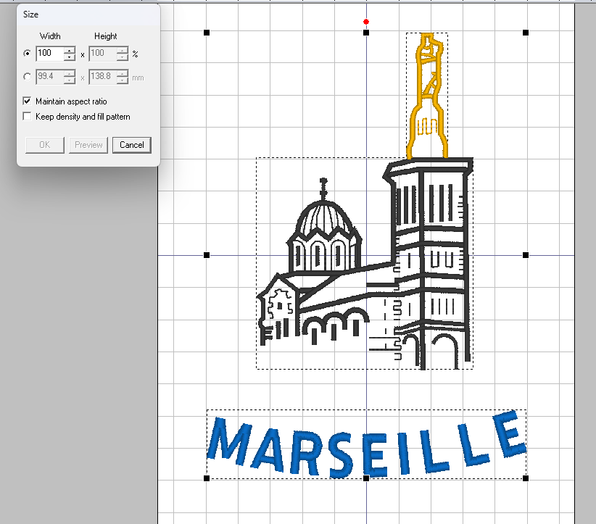Viewport: 596px width, 524px height.
Task: Click the middle-left selection handle
Action: coord(207,255)
